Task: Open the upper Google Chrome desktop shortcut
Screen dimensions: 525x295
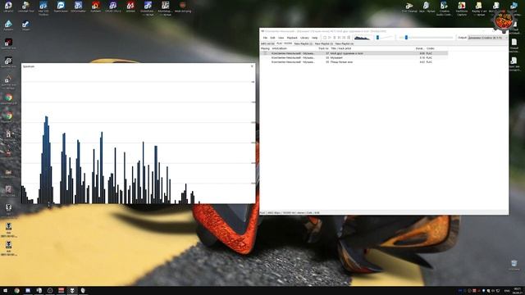Action: point(8,98)
